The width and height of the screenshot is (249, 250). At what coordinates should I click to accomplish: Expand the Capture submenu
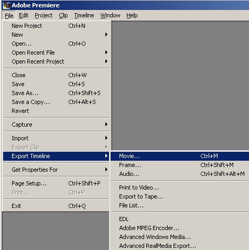57,124
